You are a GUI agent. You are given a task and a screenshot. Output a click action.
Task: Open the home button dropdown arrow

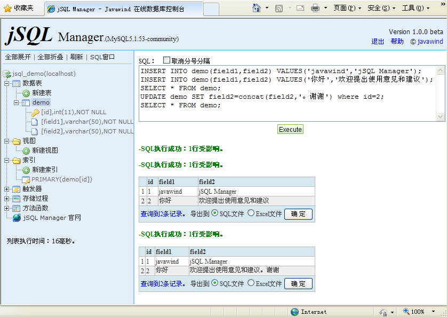(x=267, y=8)
